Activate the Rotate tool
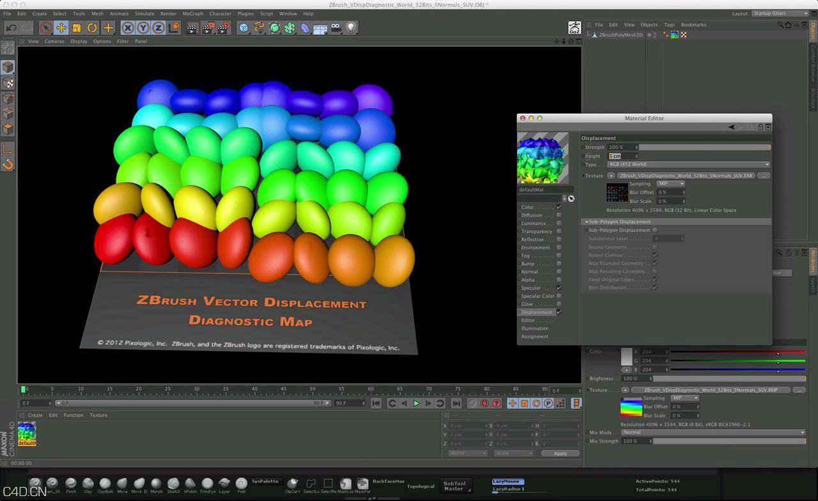The height and width of the screenshot is (501, 818). tap(93, 27)
